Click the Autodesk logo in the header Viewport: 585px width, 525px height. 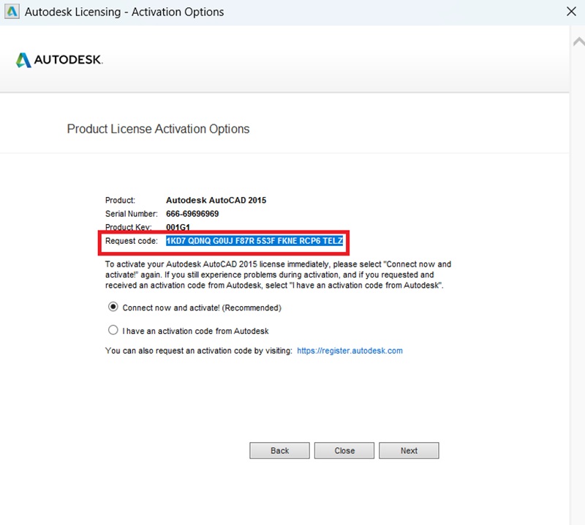[59, 60]
